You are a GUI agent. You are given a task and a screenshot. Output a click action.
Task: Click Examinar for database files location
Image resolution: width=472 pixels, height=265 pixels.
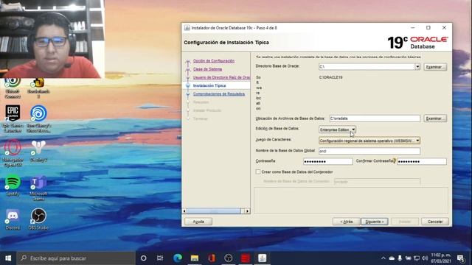tap(435, 119)
